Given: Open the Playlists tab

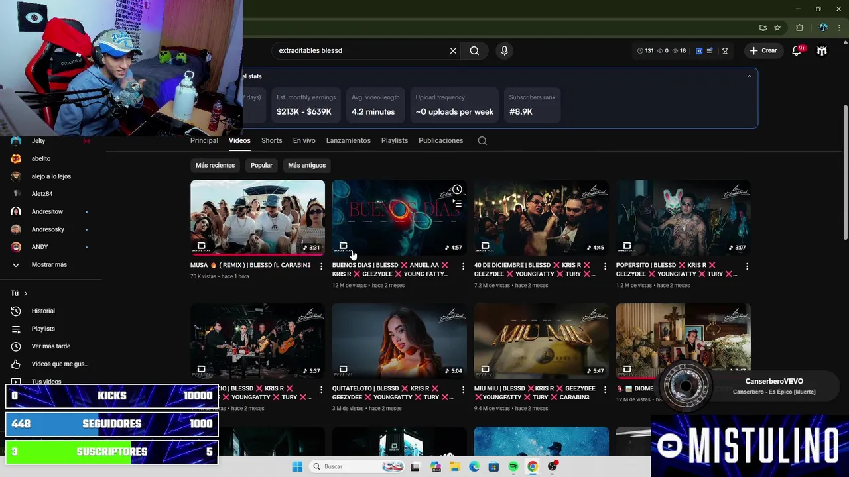Looking at the screenshot, I should 395,140.
